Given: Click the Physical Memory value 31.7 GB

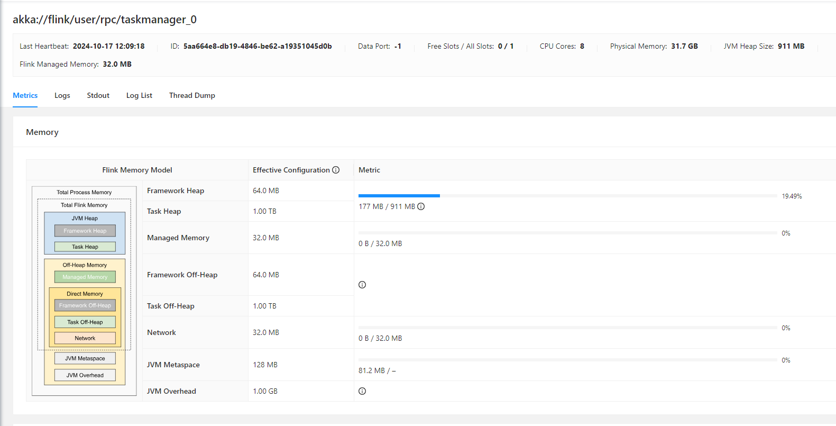Looking at the screenshot, I should pos(684,46).
